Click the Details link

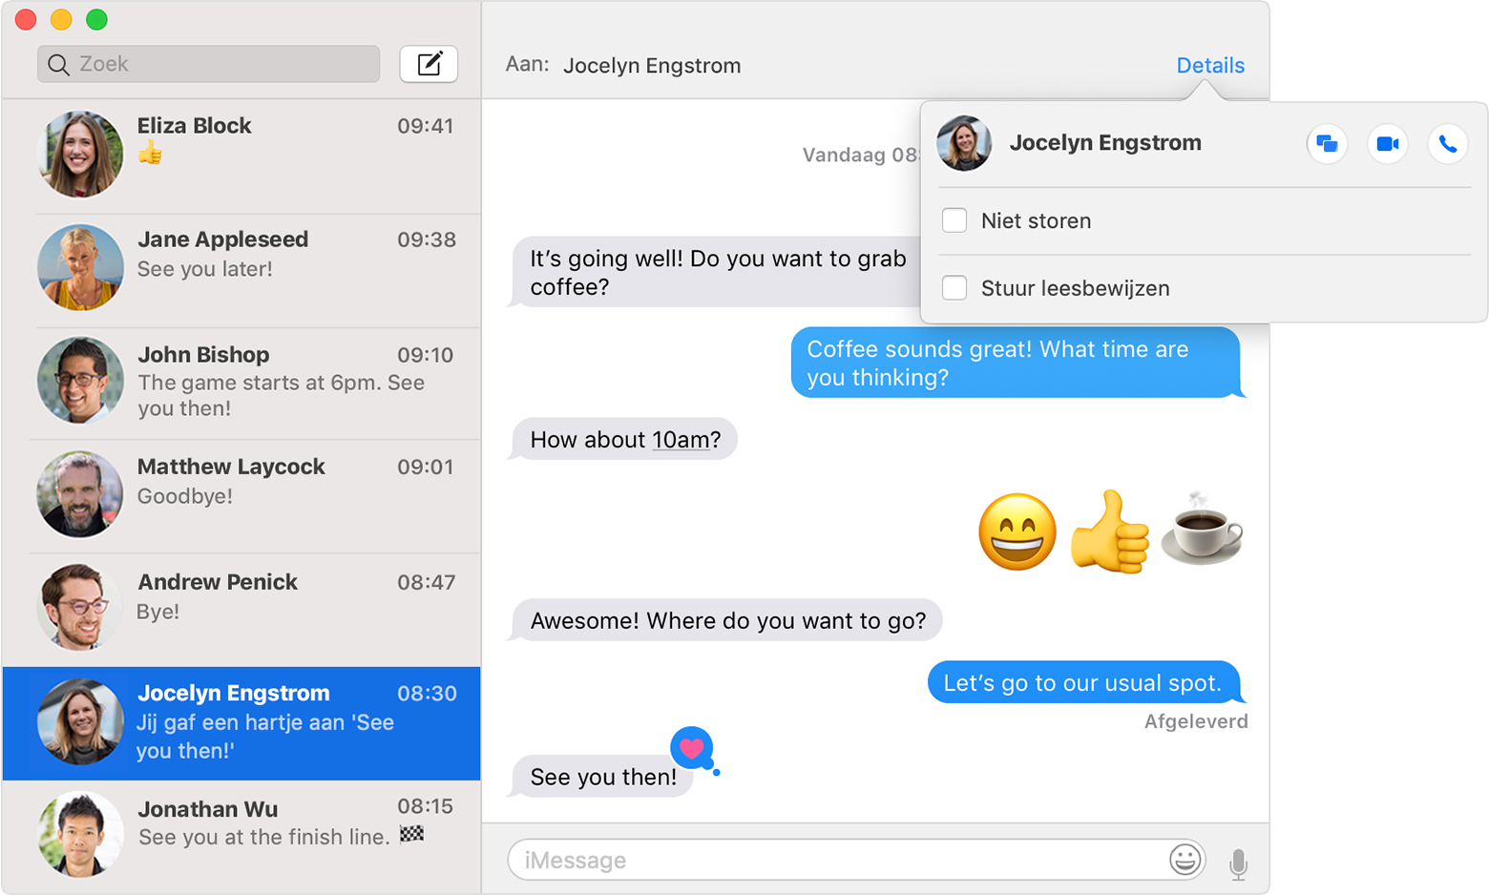[x=1210, y=65]
